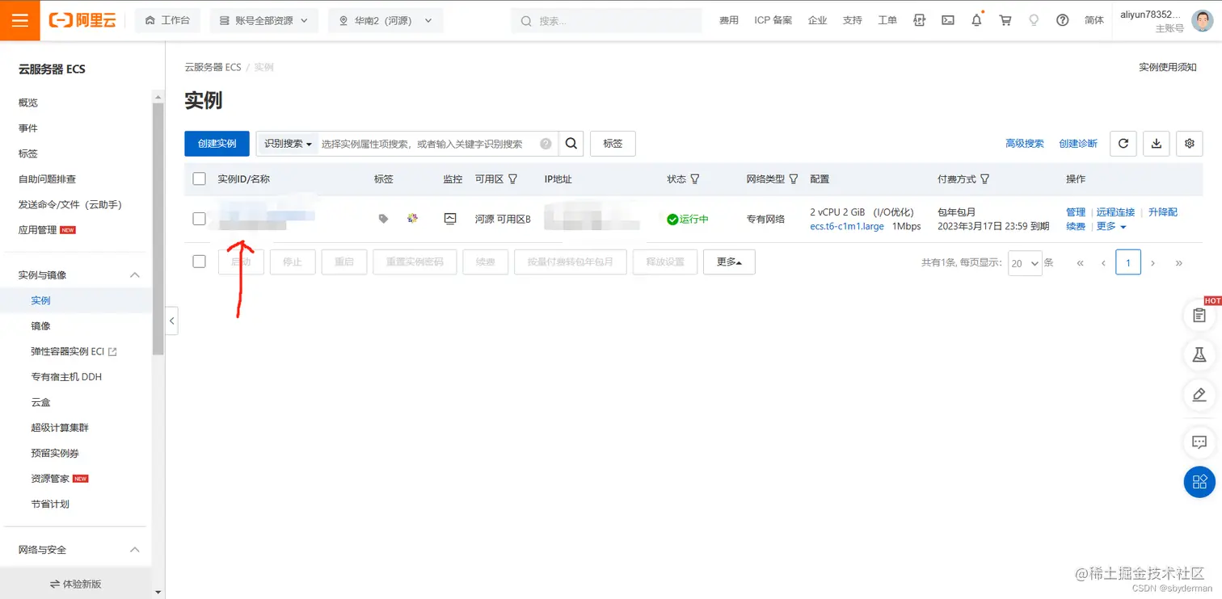Image resolution: width=1222 pixels, height=599 pixels.
Task: Open the help question mark icon
Action: tap(1063, 20)
